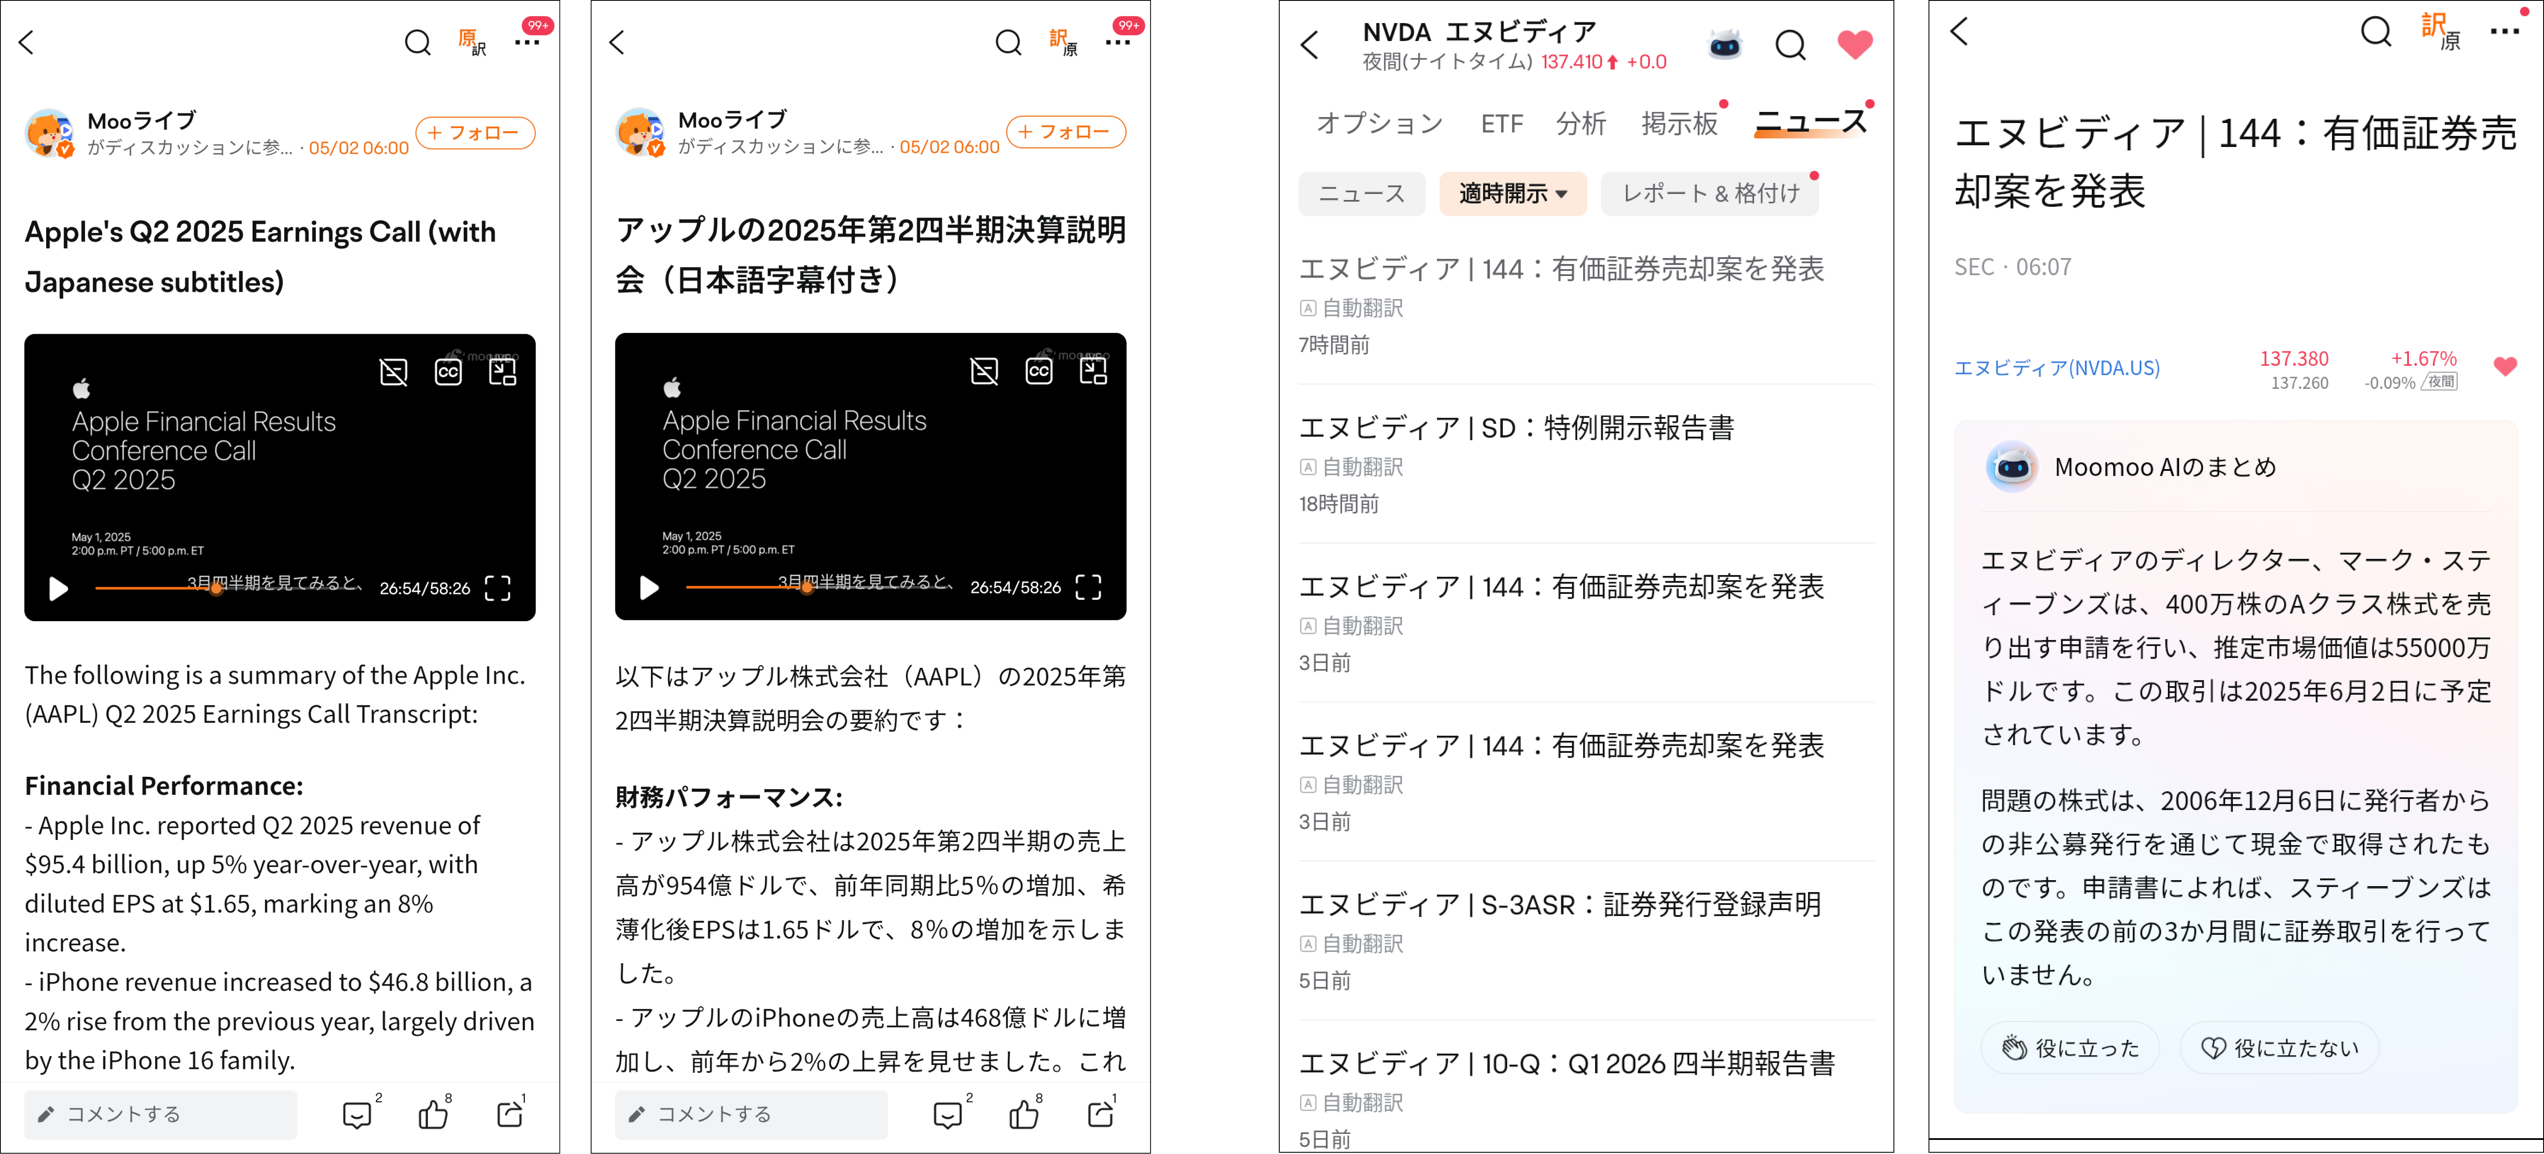Like the post in the Japanese article screen
Image resolution: width=2544 pixels, height=1154 pixels.
(x=1023, y=1115)
